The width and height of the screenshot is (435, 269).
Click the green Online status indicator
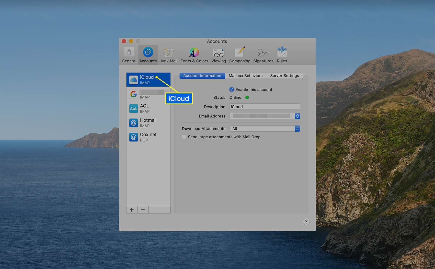tap(247, 97)
